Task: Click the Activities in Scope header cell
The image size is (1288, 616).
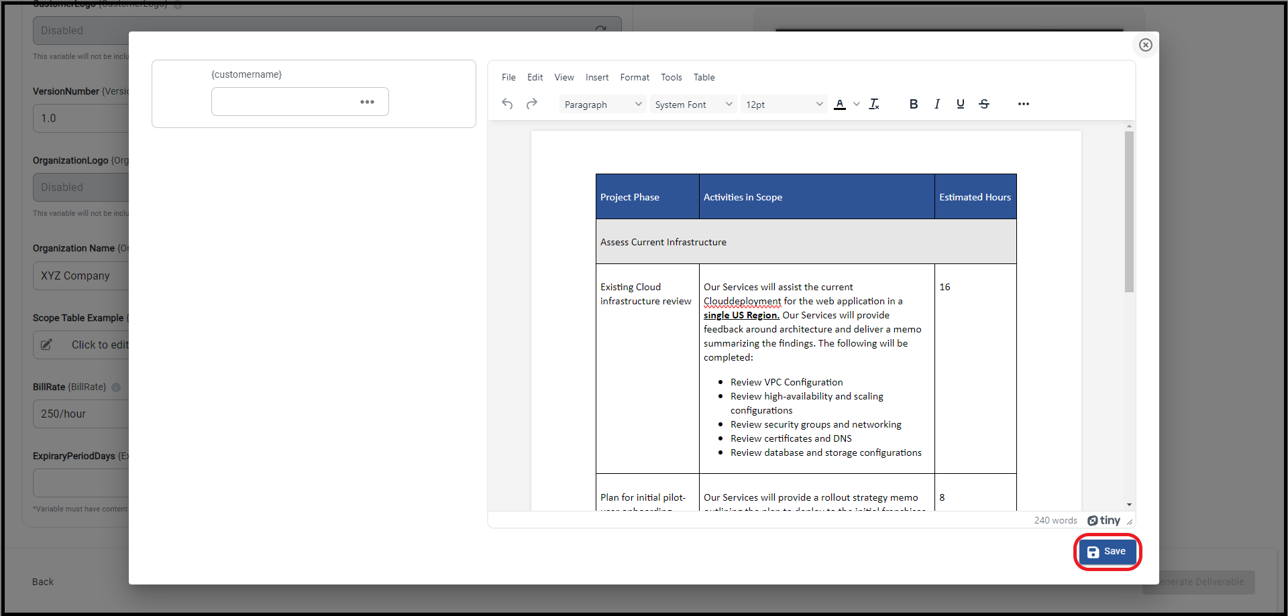Action: point(816,196)
